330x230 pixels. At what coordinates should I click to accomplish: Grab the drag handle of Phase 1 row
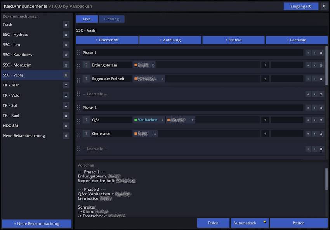coord(79,53)
